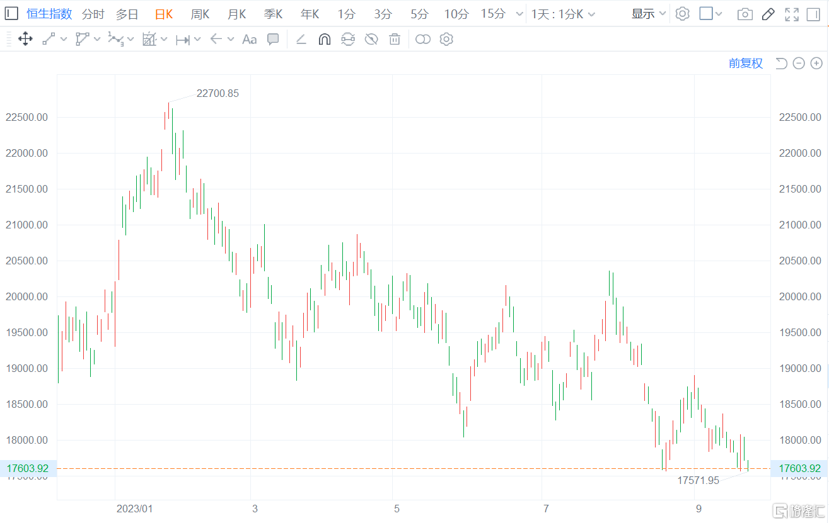Select the line segment drawing tool
Screen dimensions: 829x523
point(49,40)
